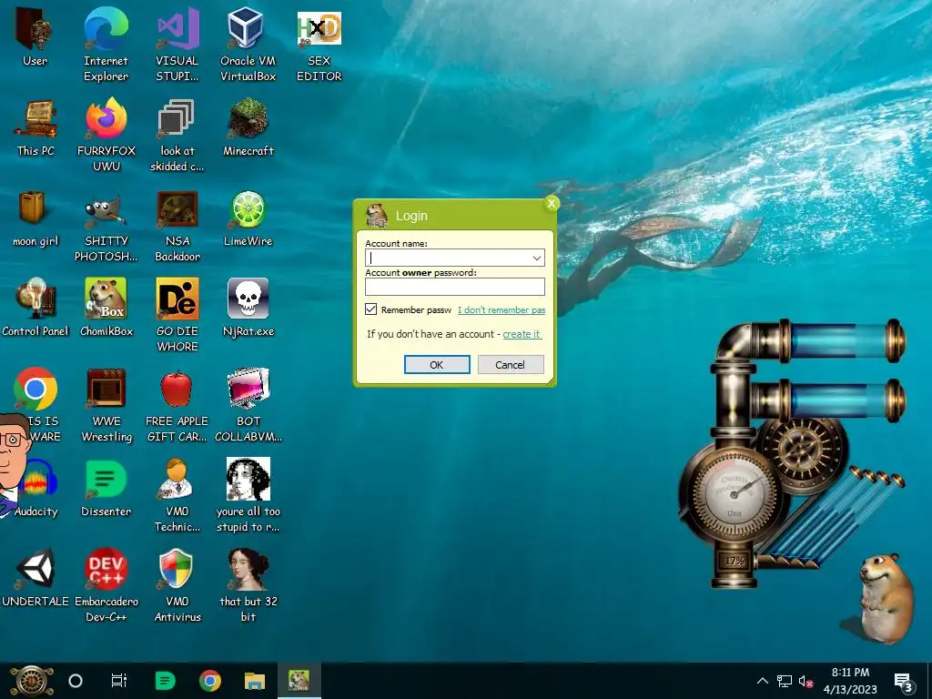This screenshot has width=932, height=699.
Task: Open Chrome from the taskbar
Action: click(210, 681)
